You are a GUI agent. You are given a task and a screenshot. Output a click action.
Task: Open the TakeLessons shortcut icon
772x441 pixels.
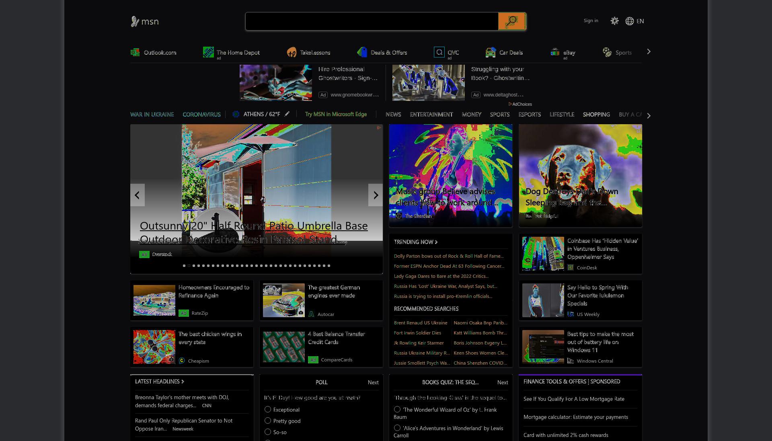point(292,52)
